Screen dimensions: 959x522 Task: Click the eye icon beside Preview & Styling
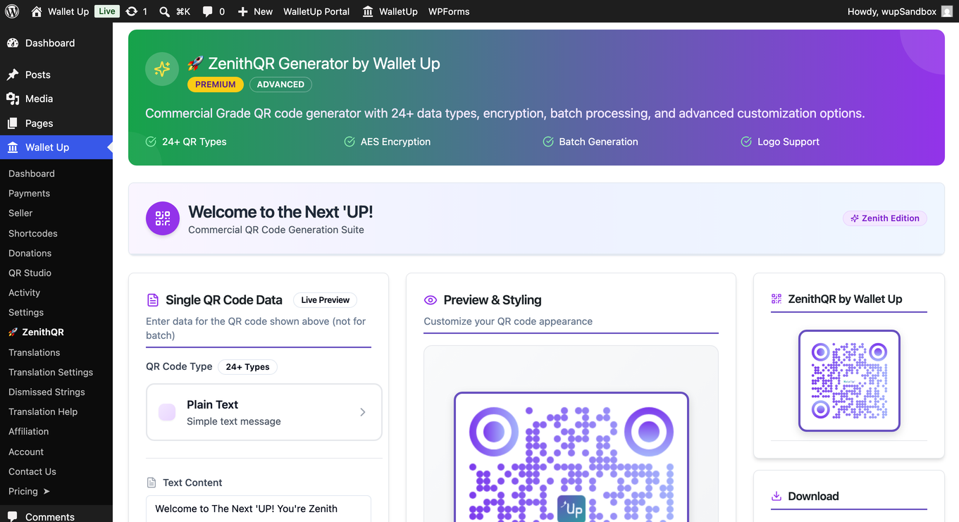431,300
